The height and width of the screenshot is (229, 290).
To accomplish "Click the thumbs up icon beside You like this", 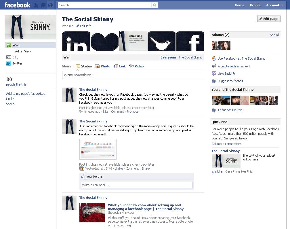I will coord(83,176).
